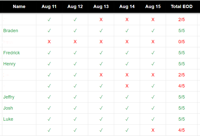The image size is (200, 136).
Task: Click Luke's Aug 15 checkmark
Action: pyautogui.click(x=153, y=119)
